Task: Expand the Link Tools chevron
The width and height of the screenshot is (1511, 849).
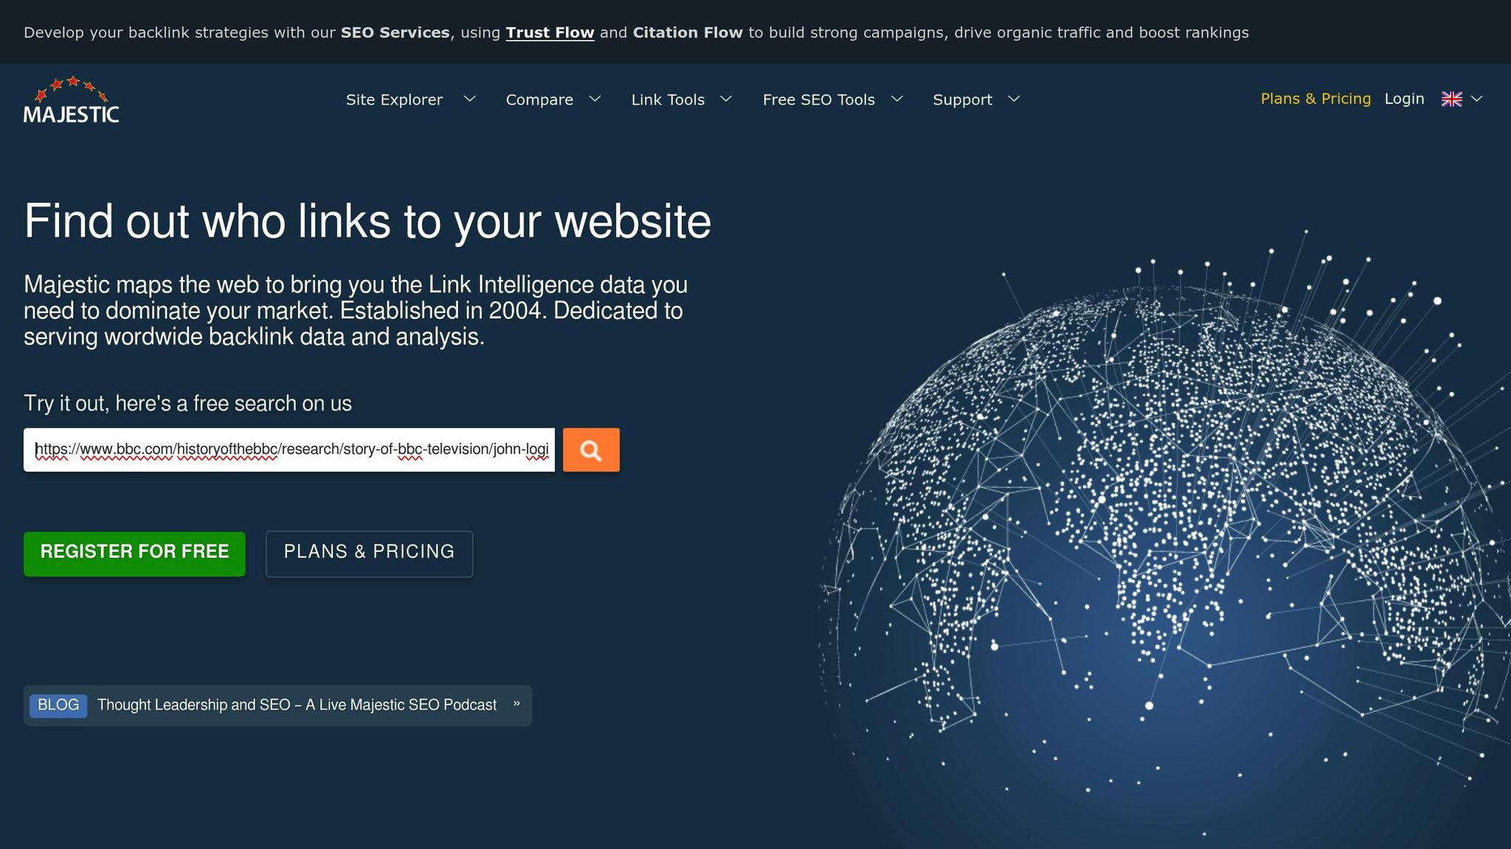Action: click(x=726, y=99)
